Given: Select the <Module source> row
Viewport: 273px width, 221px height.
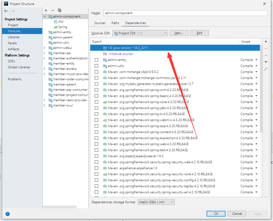Looking at the screenshot, I should click(x=175, y=54).
